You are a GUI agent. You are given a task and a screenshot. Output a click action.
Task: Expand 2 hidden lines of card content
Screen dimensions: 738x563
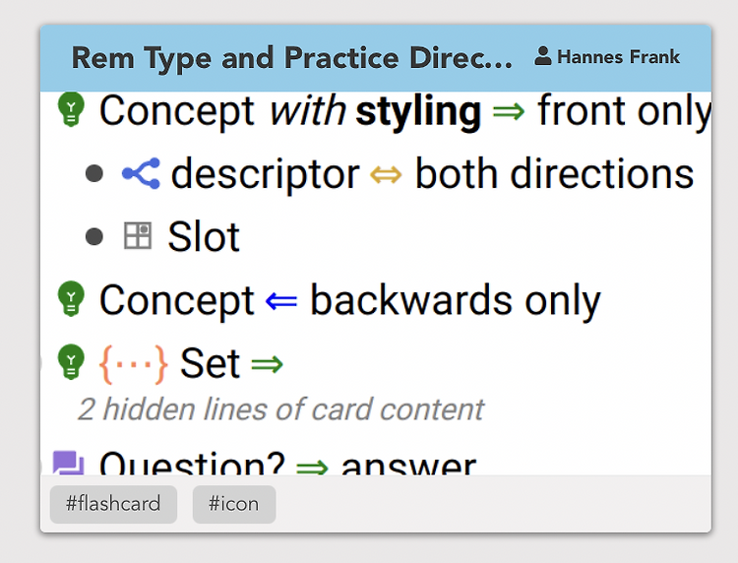[x=280, y=409]
